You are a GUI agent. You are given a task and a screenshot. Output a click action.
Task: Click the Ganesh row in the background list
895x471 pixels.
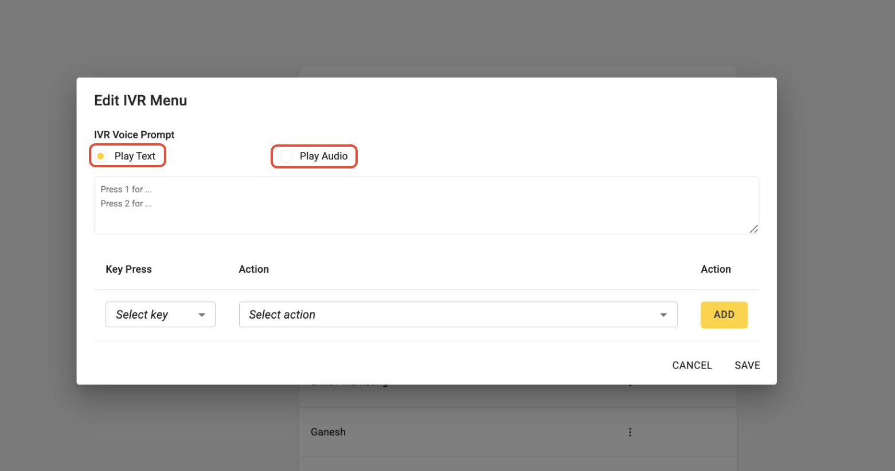[x=518, y=432]
